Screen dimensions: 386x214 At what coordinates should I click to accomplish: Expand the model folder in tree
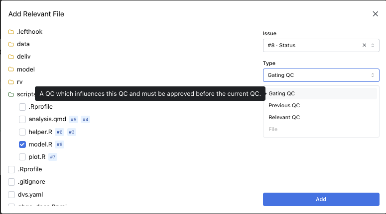25,70
